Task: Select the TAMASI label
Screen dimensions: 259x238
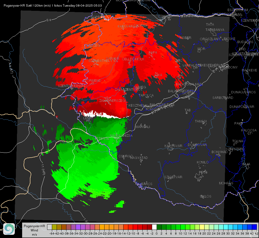Action: 201,121
